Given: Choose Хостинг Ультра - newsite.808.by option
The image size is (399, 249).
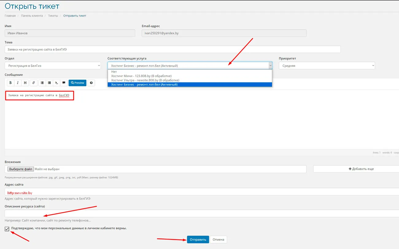Looking at the screenshot, I should (x=190, y=80).
